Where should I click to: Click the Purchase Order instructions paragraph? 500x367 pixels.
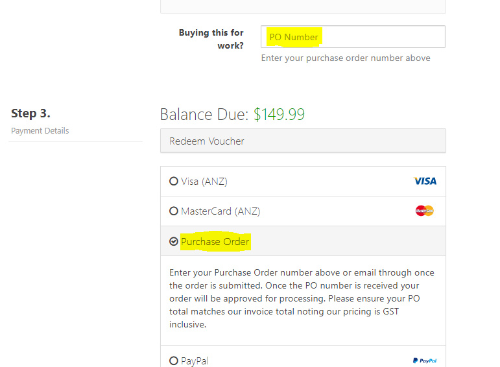302,298
